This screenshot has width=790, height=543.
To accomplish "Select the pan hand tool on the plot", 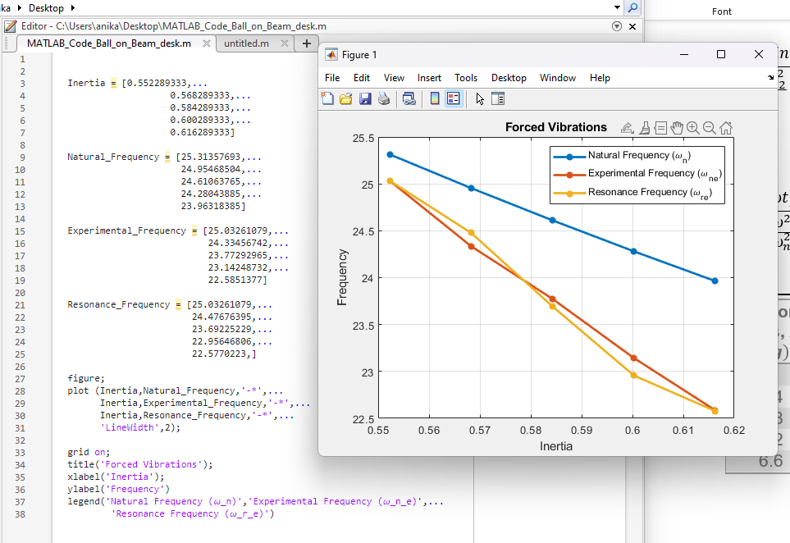I will point(677,128).
